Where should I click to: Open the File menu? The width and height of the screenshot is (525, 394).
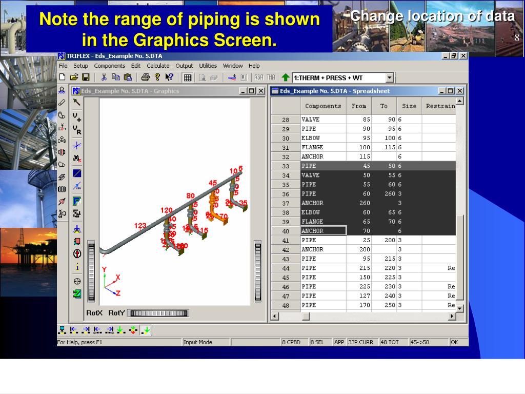(63, 66)
